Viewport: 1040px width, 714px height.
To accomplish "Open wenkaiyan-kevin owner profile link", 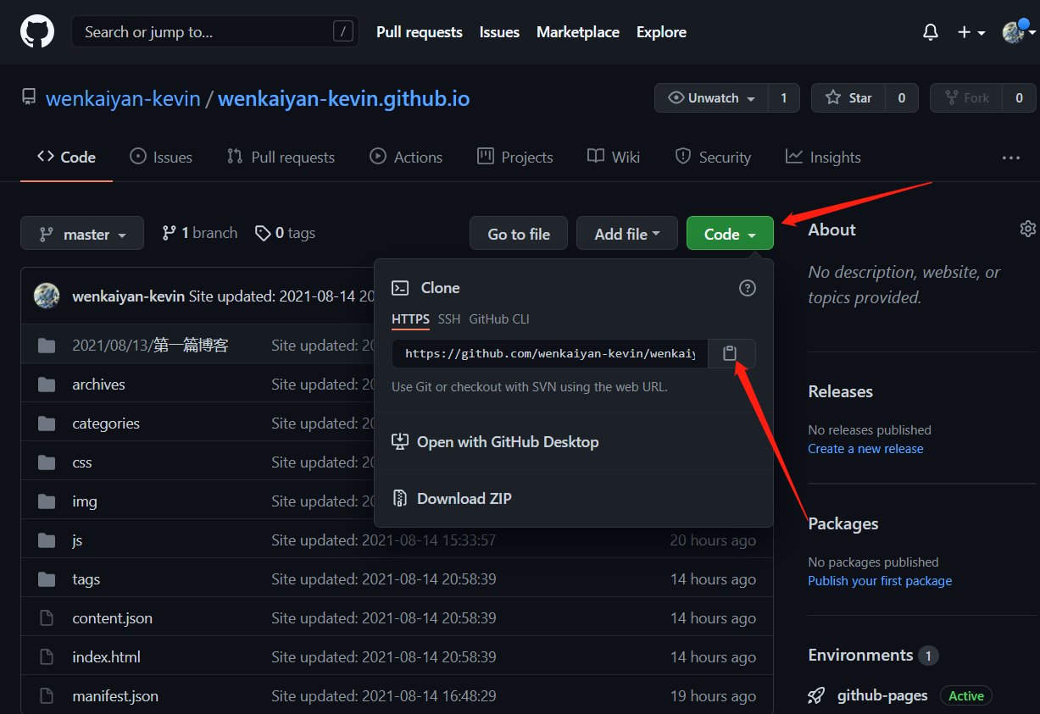I will (123, 99).
